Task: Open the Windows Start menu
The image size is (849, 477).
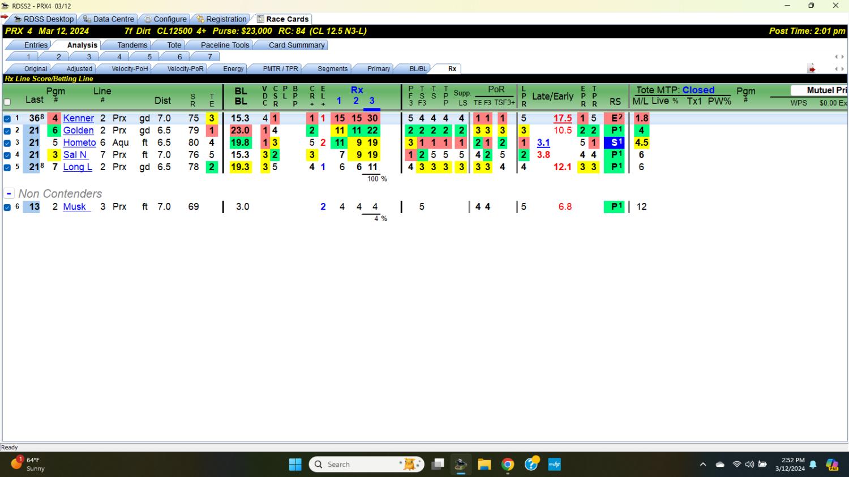Action: pos(295,465)
